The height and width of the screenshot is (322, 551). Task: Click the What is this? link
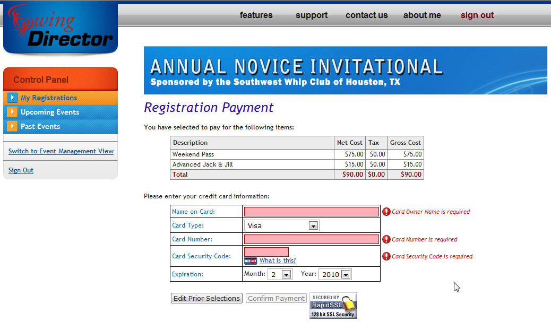point(278,260)
